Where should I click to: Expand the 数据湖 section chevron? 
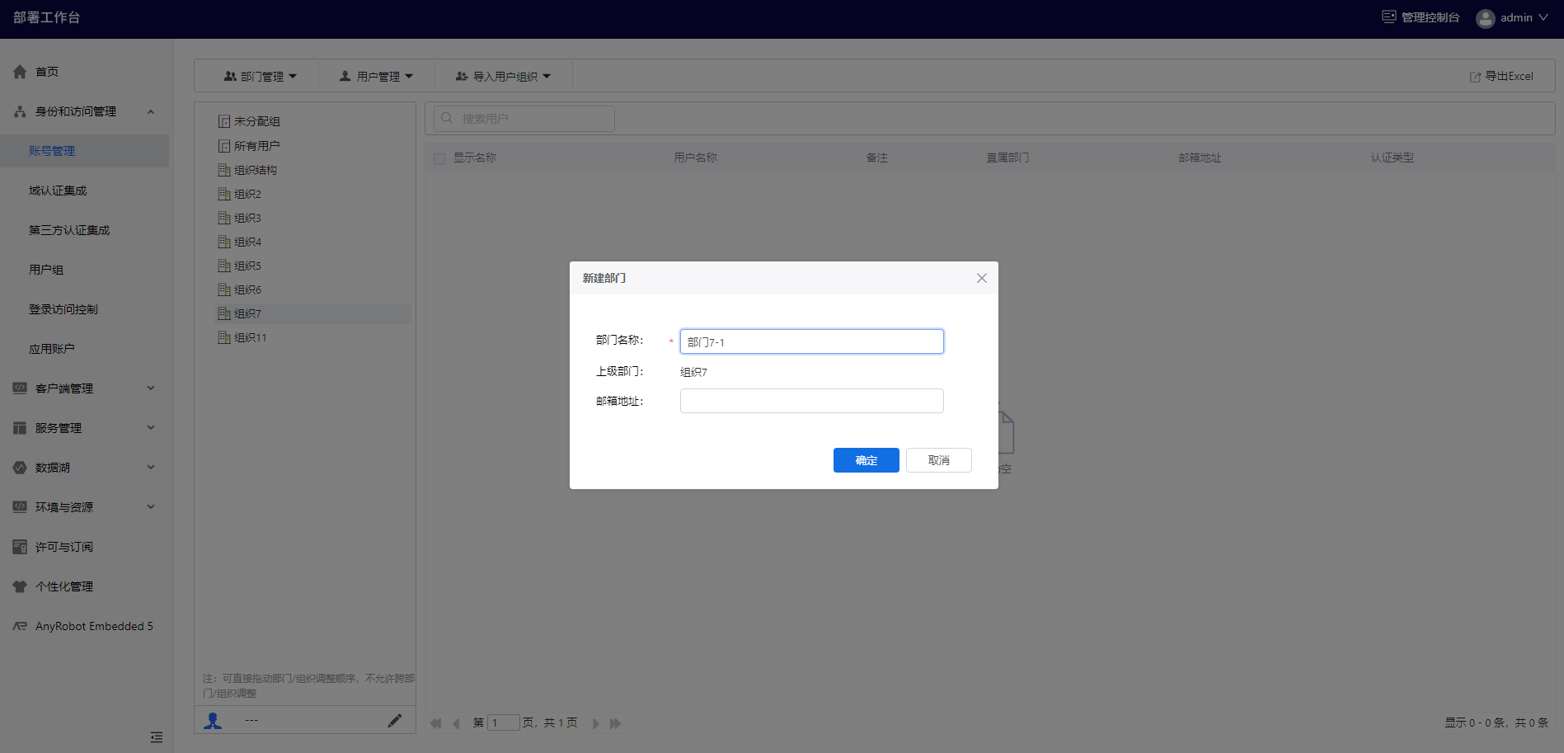point(151,467)
